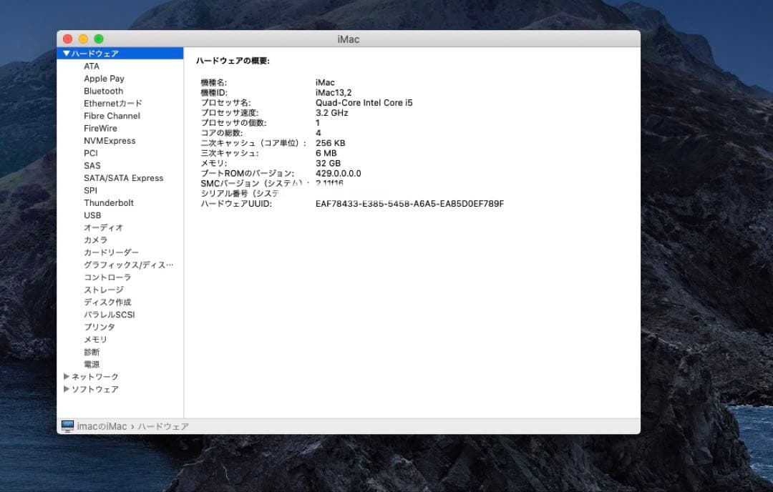Select the Ethernetカード entry
773x492 pixels.
coord(112,103)
